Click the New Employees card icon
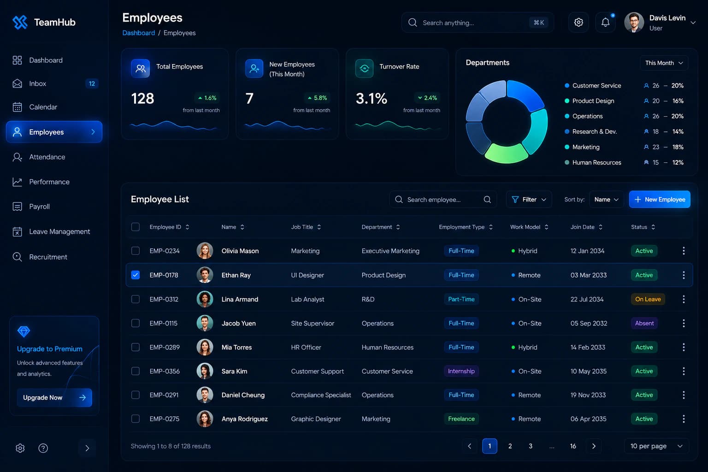This screenshot has height=472, width=708. tap(254, 69)
